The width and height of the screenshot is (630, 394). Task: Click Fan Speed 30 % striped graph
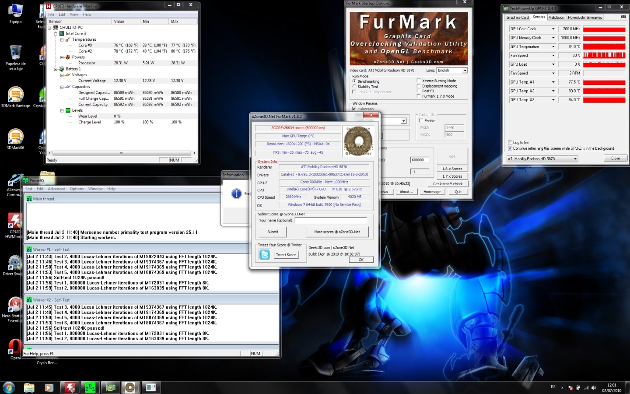click(x=604, y=56)
